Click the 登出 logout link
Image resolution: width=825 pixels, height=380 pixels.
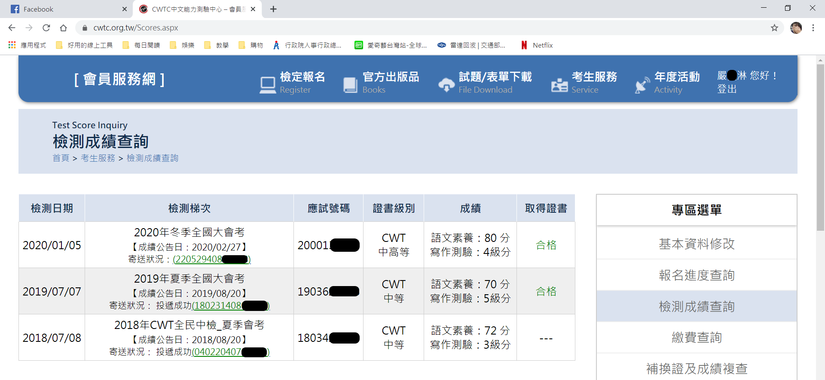tap(727, 89)
